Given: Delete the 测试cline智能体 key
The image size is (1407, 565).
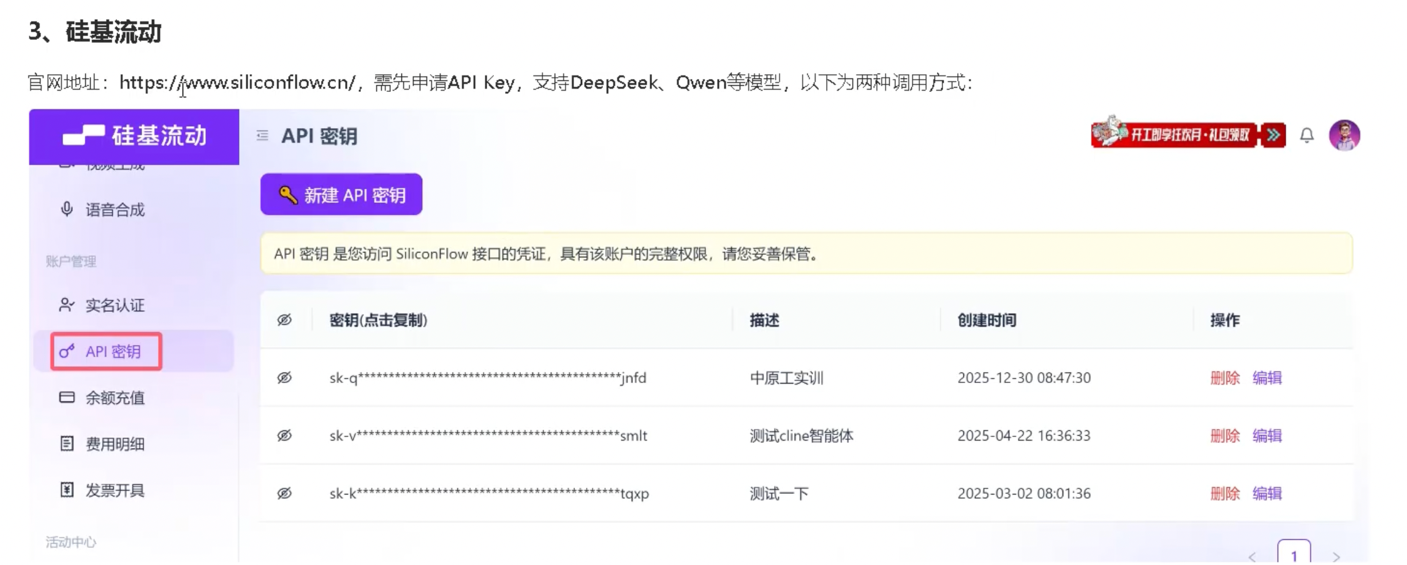Looking at the screenshot, I should pyautogui.click(x=1225, y=436).
